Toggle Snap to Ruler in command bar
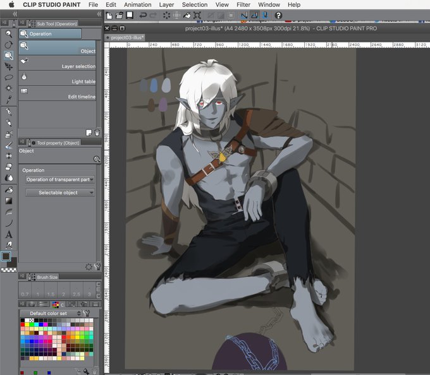Screen dimensions: 430x375 tap(244, 15)
